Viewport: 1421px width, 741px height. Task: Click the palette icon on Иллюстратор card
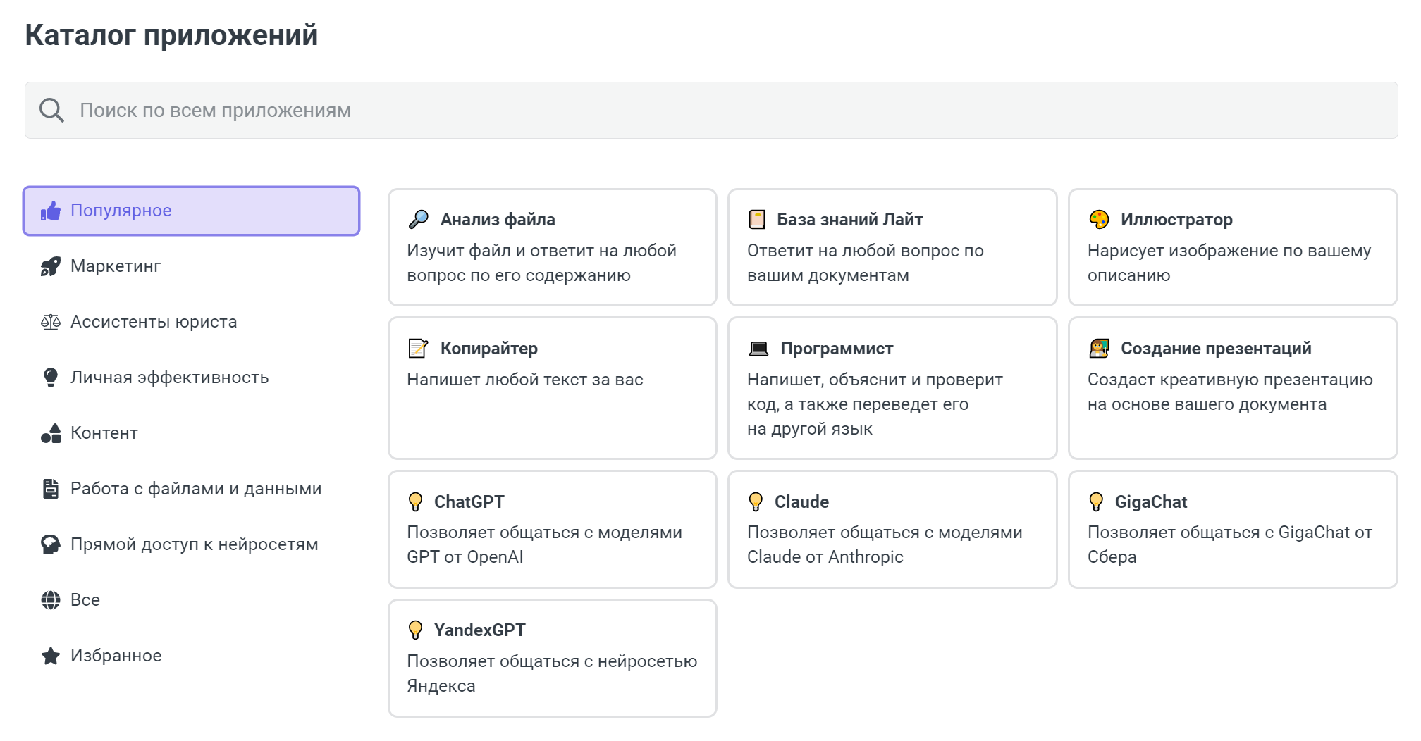pyautogui.click(x=1099, y=220)
